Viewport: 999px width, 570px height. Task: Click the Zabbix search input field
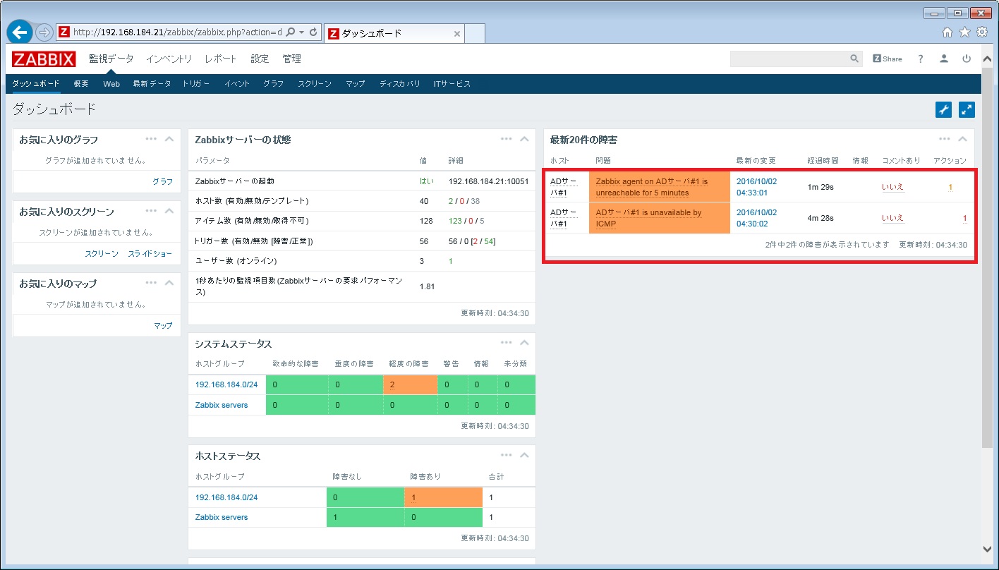pos(790,59)
